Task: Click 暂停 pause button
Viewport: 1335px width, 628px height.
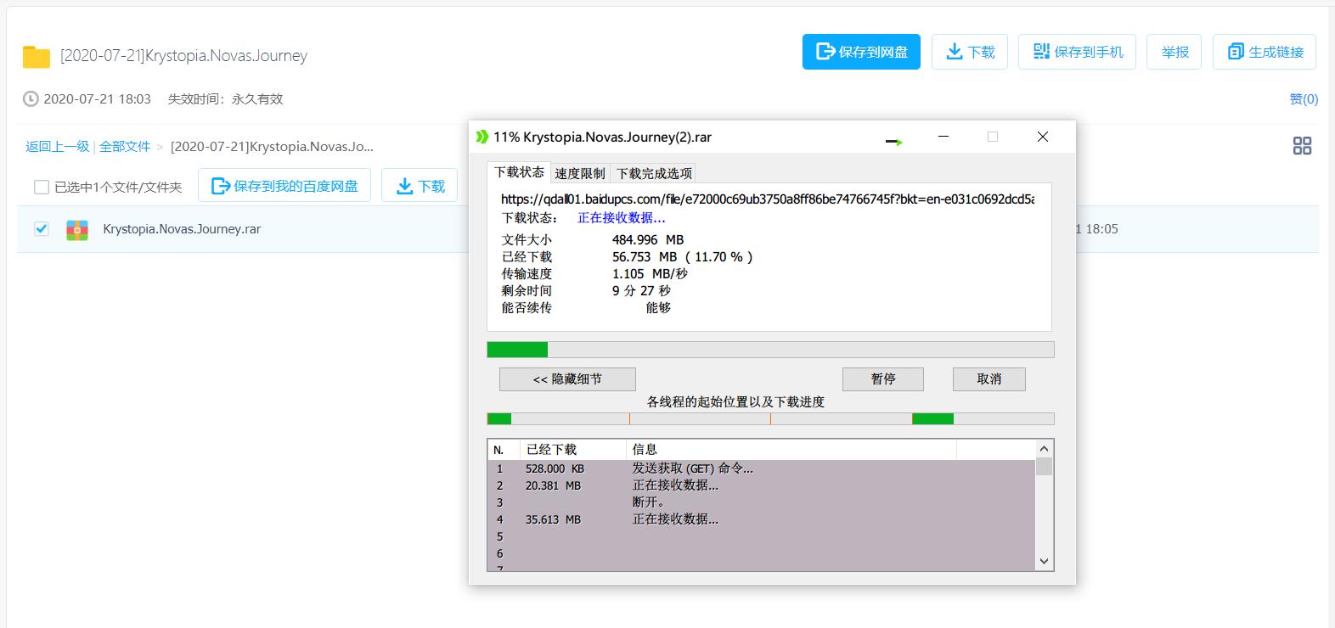Action: tap(883, 379)
